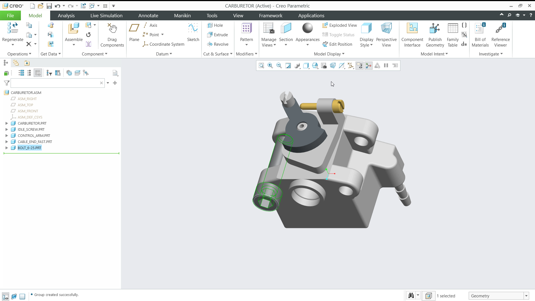Select CONTROL_ARM.PRT in model tree

(34, 135)
